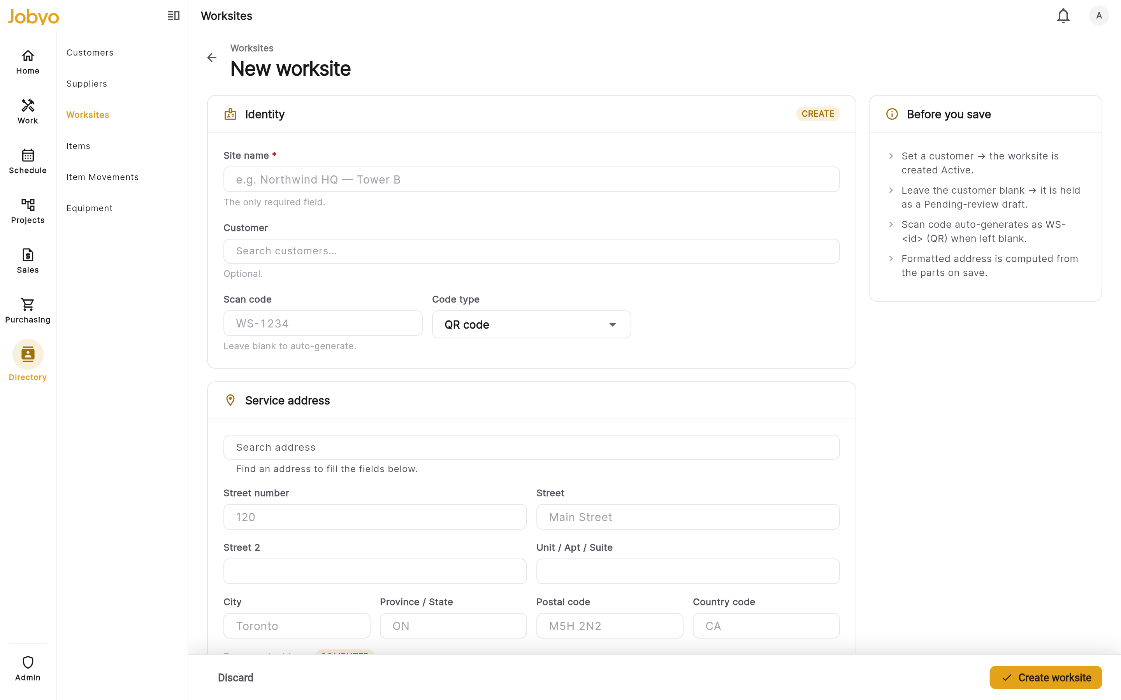This screenshot has width=1121, height=700.
Task: Open the Sales section
Action: coord(28,261)
